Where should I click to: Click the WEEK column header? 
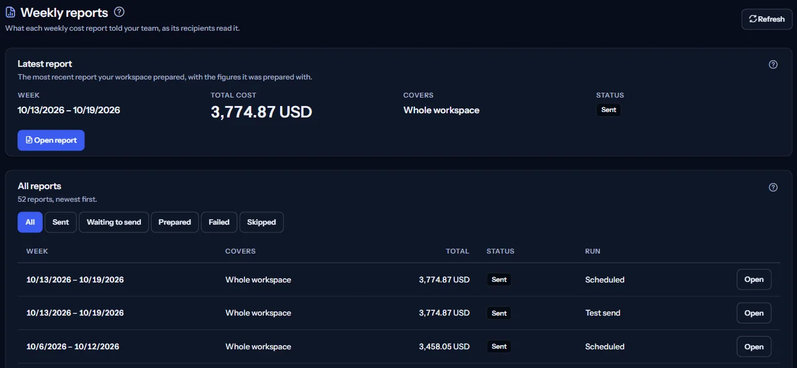37,251
